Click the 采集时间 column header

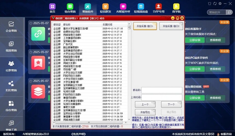[114, 25]
